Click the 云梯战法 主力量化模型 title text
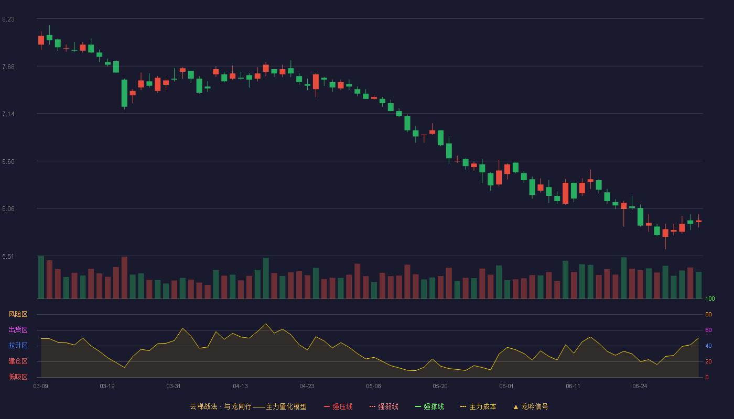The height and width of the screenshot is (419, 734). (248, 406)
